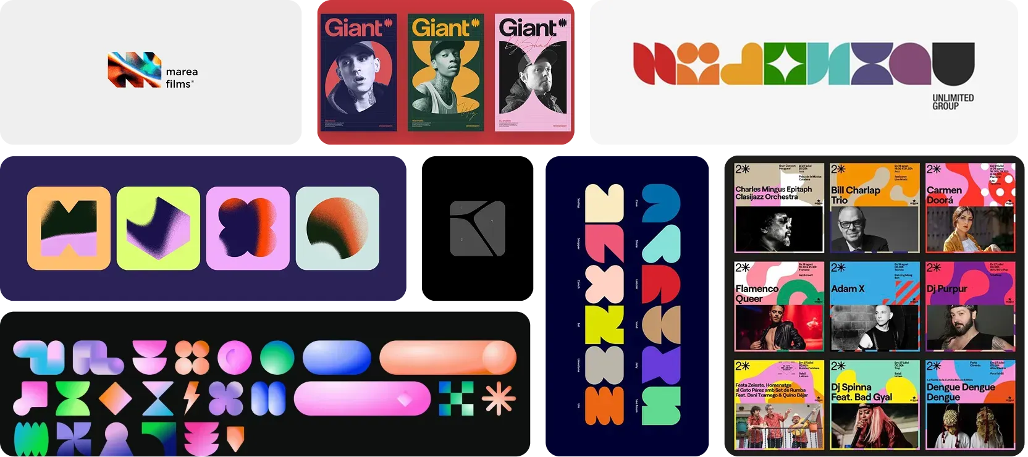Pick the orange diamond 3D shape
Screen dimensions: 1028x457
click(x=116, y=398)
